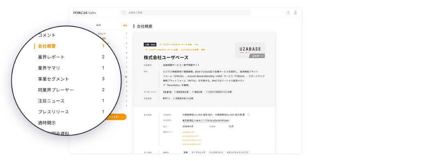Viewport: 424px width, 161px height.
Task: Click the company title 株式会社ユーザベース
Action: (x=166, y=57)
